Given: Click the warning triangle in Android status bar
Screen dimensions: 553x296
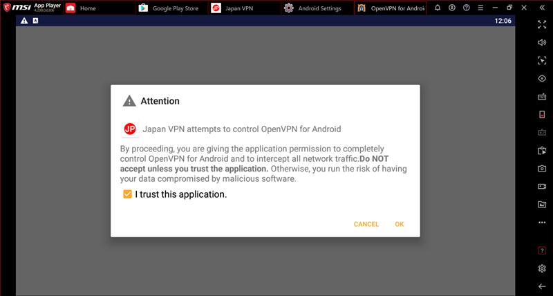Looking at the screenshot, I should [x=24, y=21].
